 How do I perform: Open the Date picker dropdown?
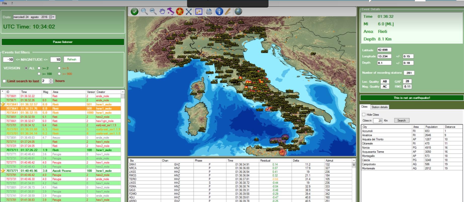click(53, 17)
